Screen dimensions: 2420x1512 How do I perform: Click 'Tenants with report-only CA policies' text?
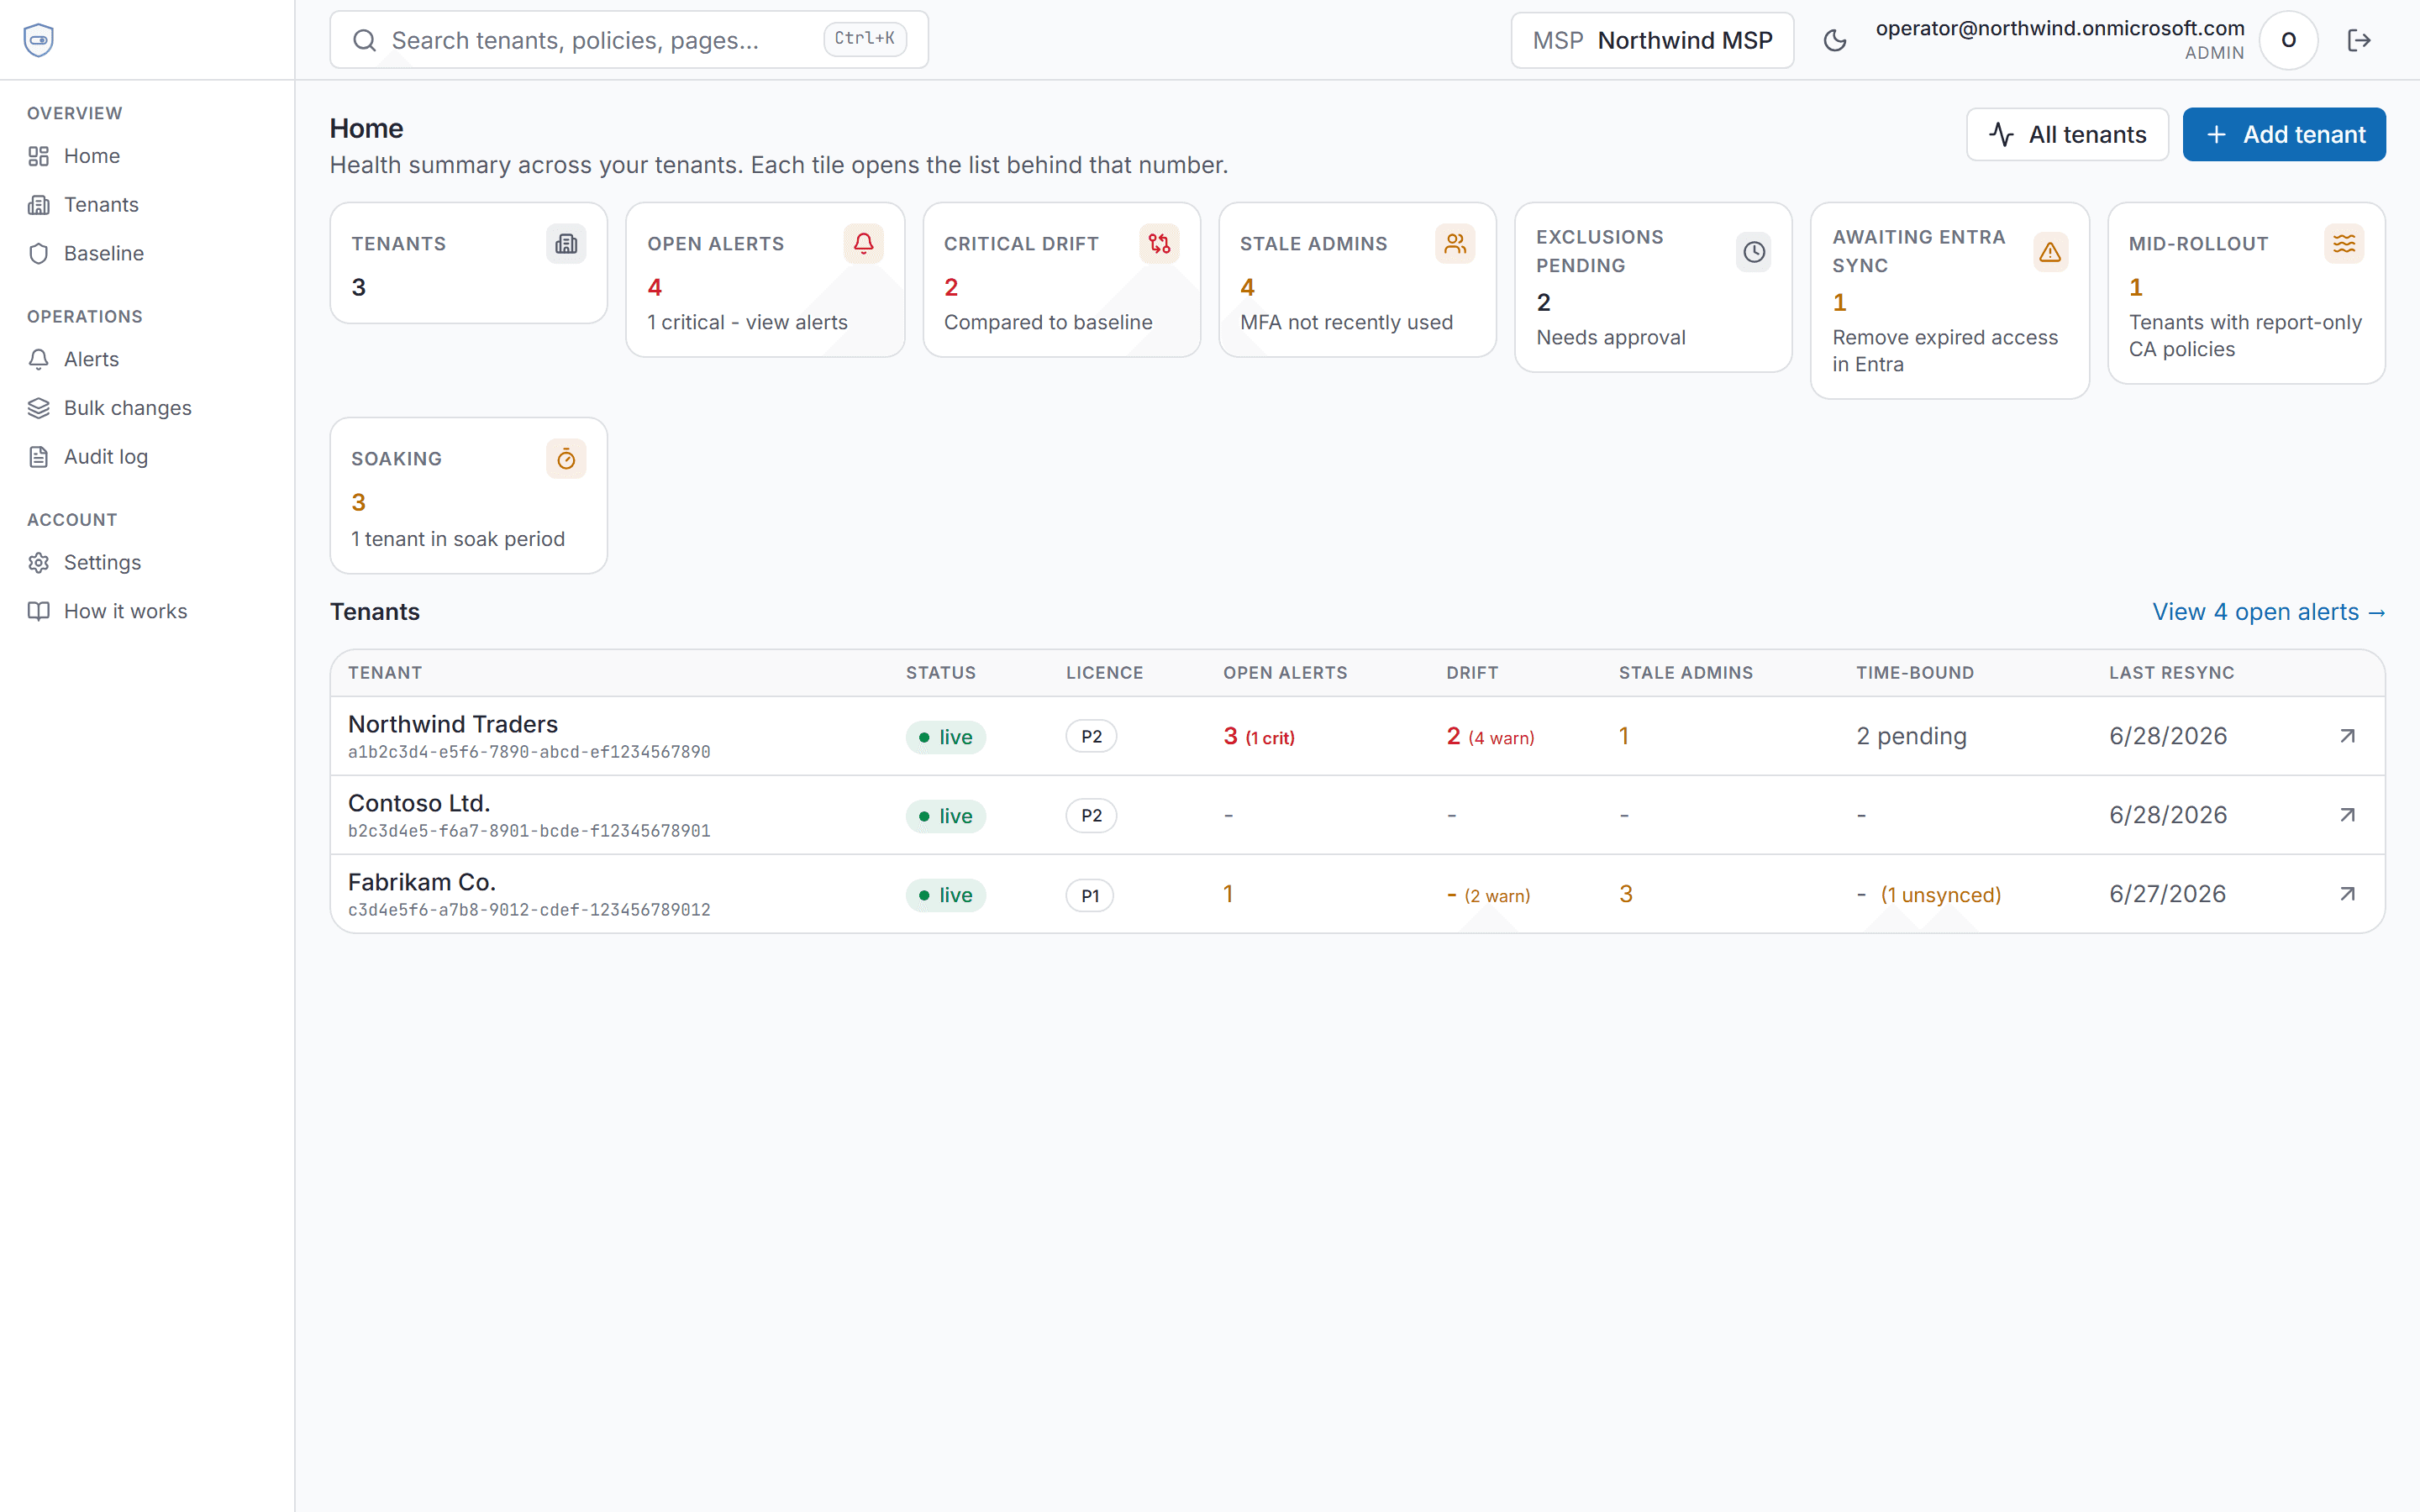pyautogui.click(x=2245, y=336)
